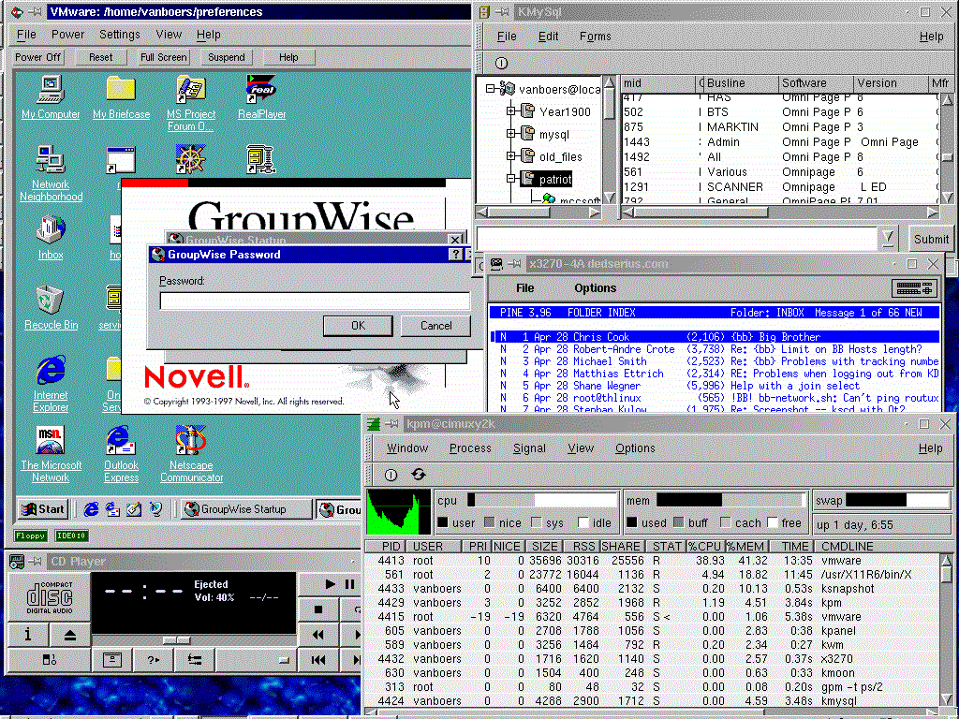The height and width of the screenshot is (719, 959).
Task: Eject the disc in CD Player
Action: pos(69,636)
